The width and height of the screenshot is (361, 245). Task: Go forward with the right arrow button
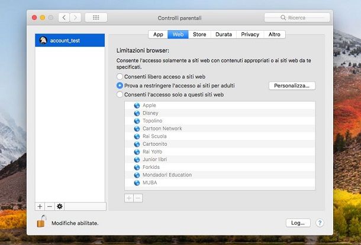[x=75, y=18]
